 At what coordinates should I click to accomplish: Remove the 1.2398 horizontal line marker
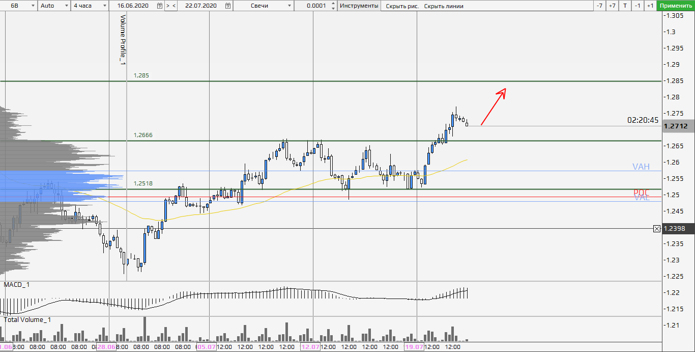point(657,229)
